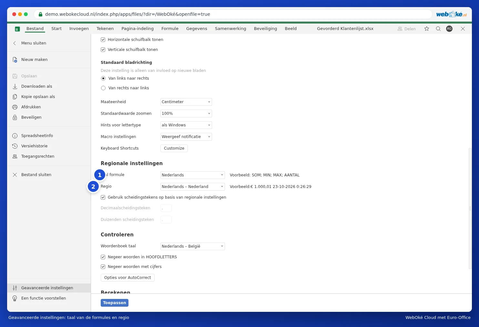The image size is (479, 327).
Task: Toggle Gebruik scheidingstekens op basis van regionale instellingen
Action: (103, 197)
